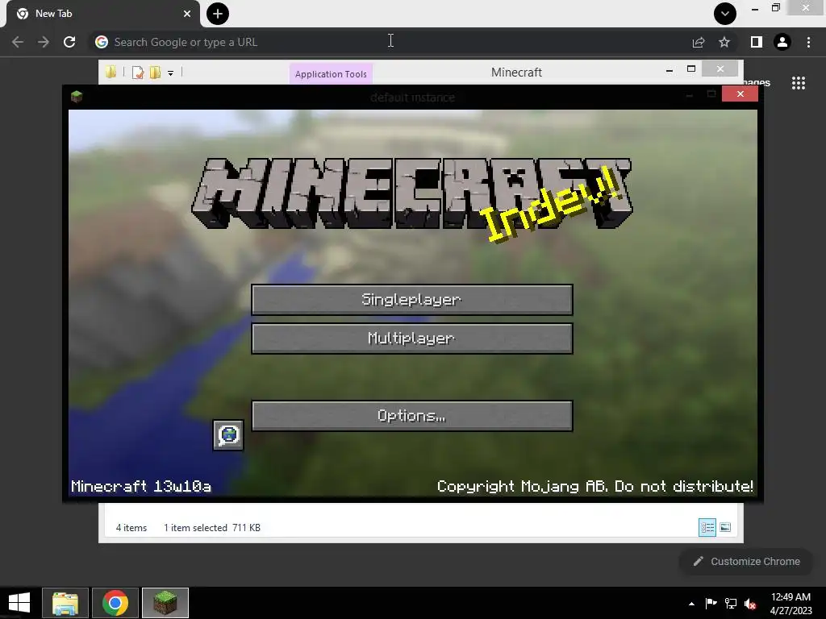Open Chrome from the taskbar
This screenshot has width=826, height=619.
point(115,603)
